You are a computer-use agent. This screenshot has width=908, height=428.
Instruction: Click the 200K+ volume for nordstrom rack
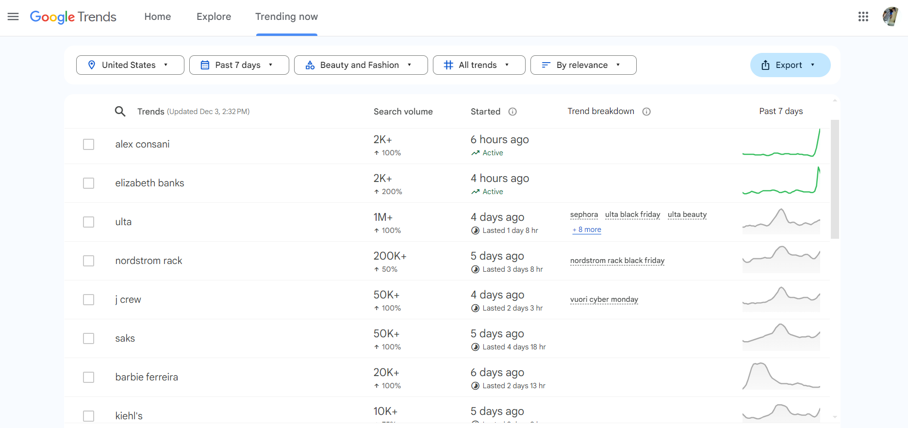point(390,256)
